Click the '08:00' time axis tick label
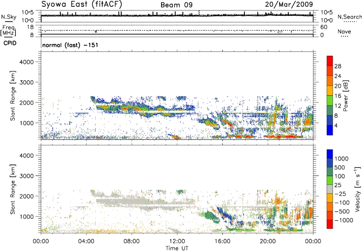Viewport: 362px width, 251px height. [132, 241]
